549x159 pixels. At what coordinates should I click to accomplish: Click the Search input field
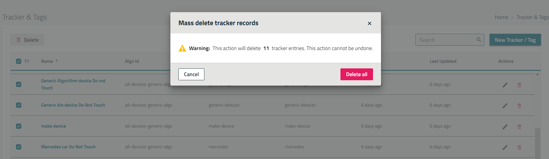[445, 40]
